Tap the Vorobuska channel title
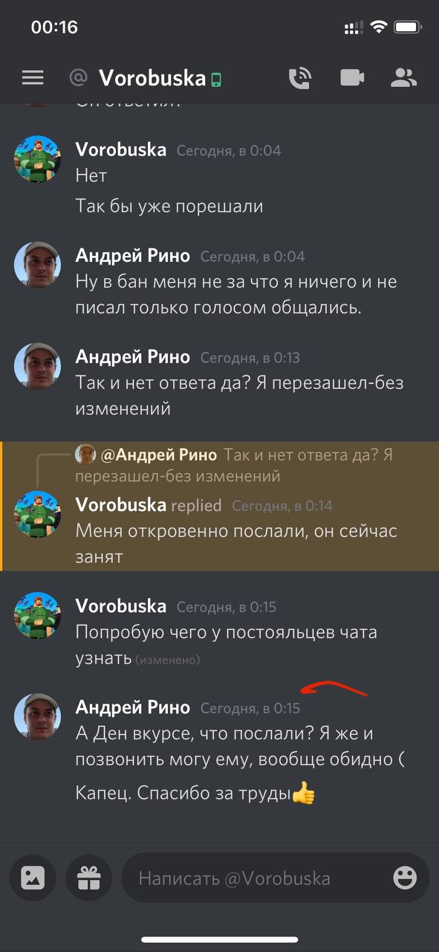This screenshot has width=439, height=952. (x=152, y=77)
